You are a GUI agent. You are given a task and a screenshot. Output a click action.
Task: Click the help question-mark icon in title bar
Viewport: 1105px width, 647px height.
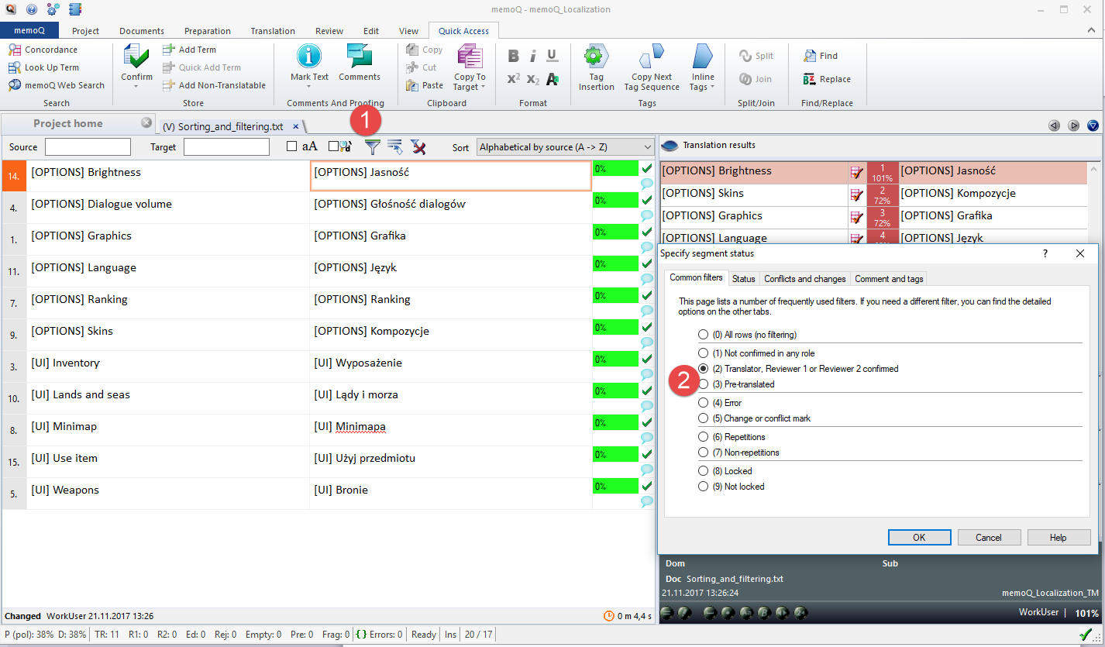(31, 9)
